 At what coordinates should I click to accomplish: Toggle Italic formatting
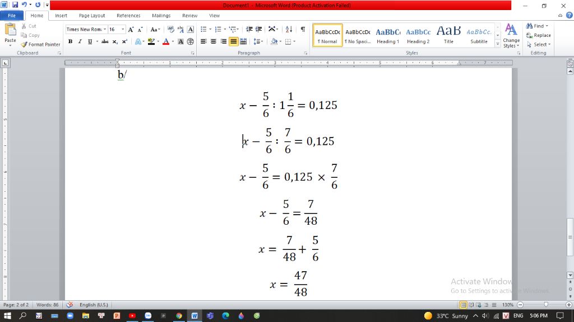point(80,41)
